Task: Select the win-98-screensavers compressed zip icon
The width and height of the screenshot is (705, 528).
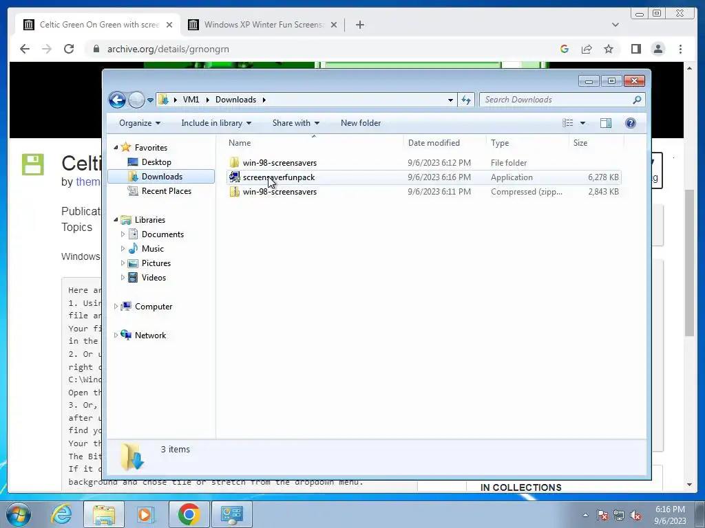Action: (x=234, y=191)
